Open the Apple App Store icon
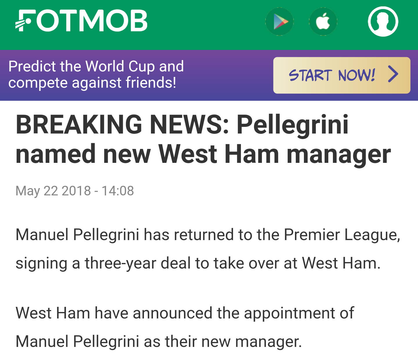 [x=323, y=22]
